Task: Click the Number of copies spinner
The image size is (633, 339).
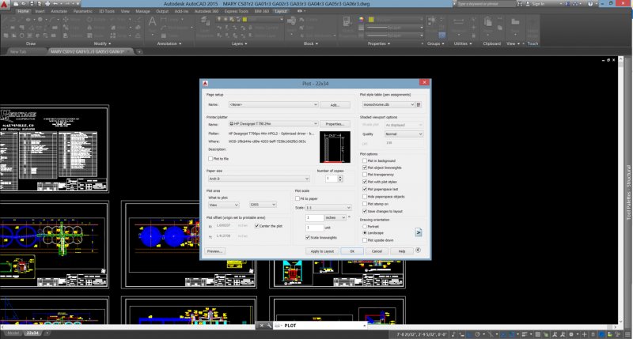Action: click(340, 178)
